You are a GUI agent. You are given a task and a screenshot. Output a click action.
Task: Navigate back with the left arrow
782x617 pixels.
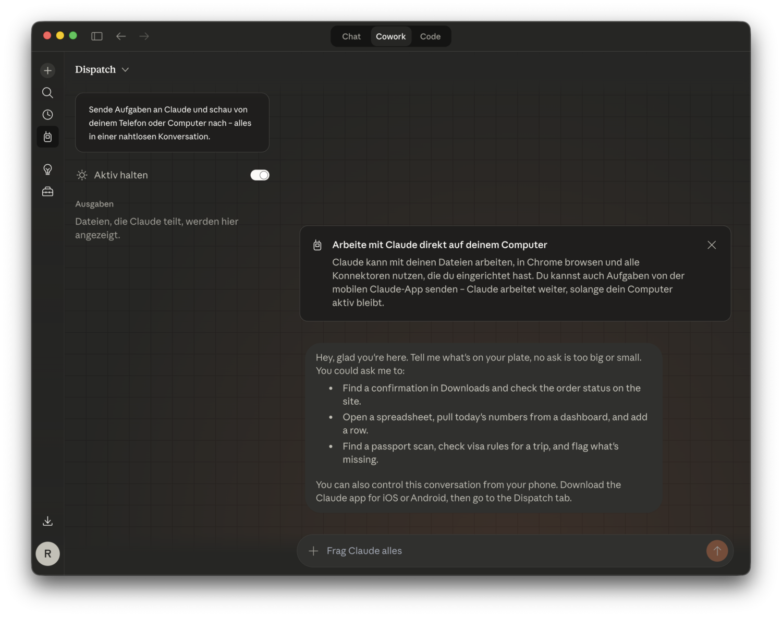click(x=121, y=36)
